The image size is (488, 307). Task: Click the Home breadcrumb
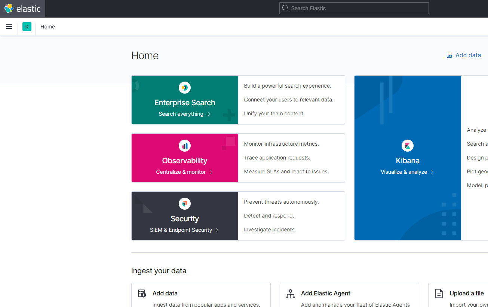(x=47, y=27)
